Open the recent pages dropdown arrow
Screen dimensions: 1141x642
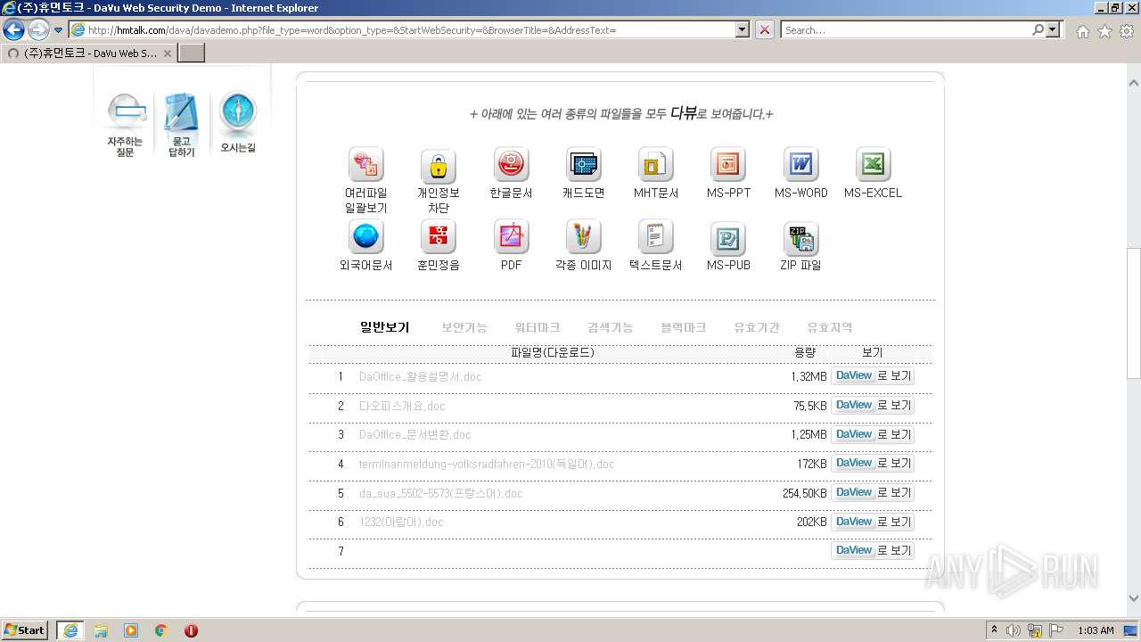click(x=59, y=30)
